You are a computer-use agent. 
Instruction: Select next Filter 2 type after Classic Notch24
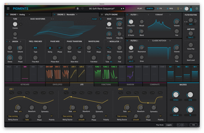tap(170, 41)
